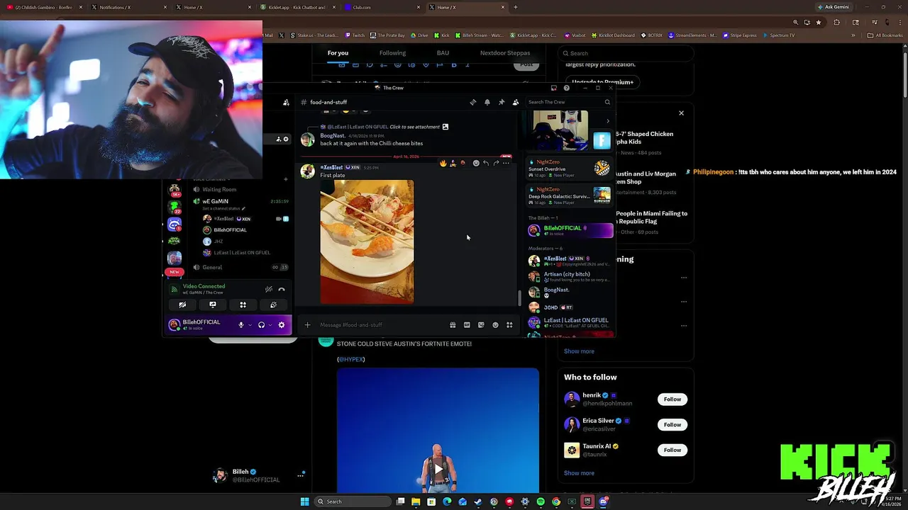Viewport: 908px width, 510px height.
Task: Open Spotify from the taskbar
Action: pyautogui.click(x=541, y=501)
